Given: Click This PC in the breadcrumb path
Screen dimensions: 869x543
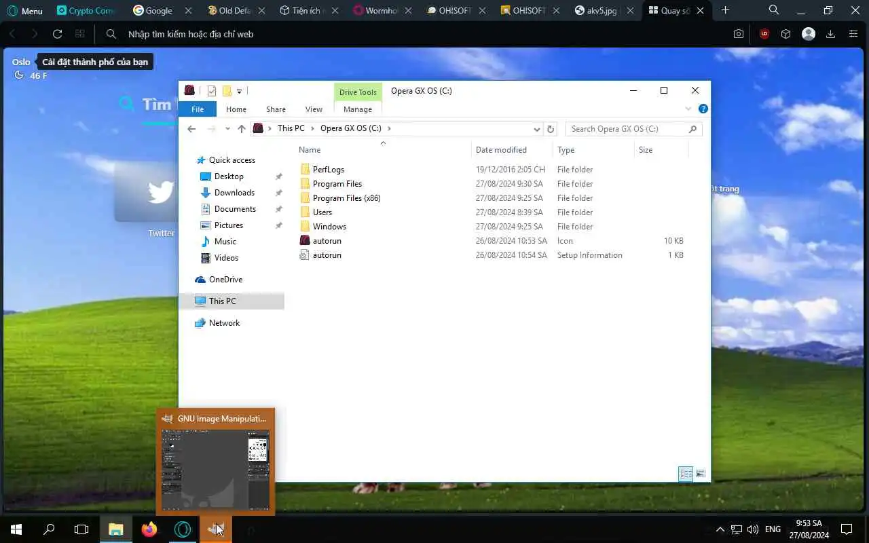Looking at the screenshot, I should tap(291, 128).
